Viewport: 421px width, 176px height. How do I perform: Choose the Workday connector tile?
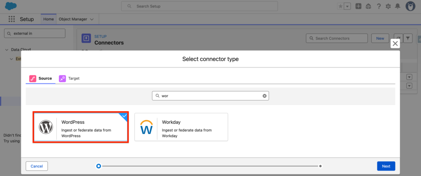[x=181, y=127]
